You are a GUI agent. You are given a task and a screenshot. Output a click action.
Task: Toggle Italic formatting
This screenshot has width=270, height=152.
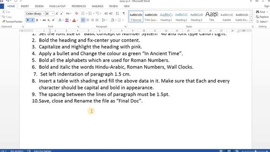coord(32,20)
